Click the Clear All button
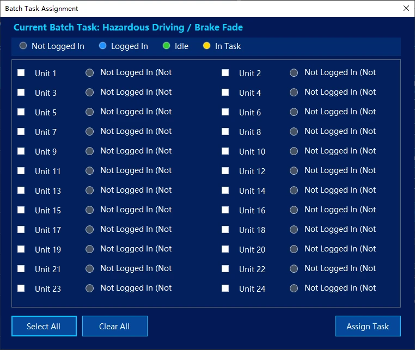The height and width of the screenshot is (350, 415). point(114,326)
